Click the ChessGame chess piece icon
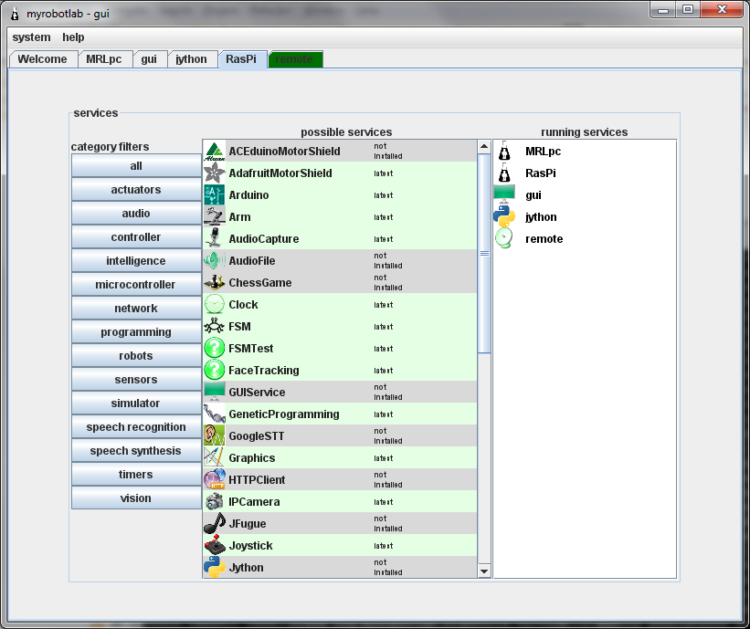The width and height of the screenshot is (750, 629). click(x=215, y=282)
